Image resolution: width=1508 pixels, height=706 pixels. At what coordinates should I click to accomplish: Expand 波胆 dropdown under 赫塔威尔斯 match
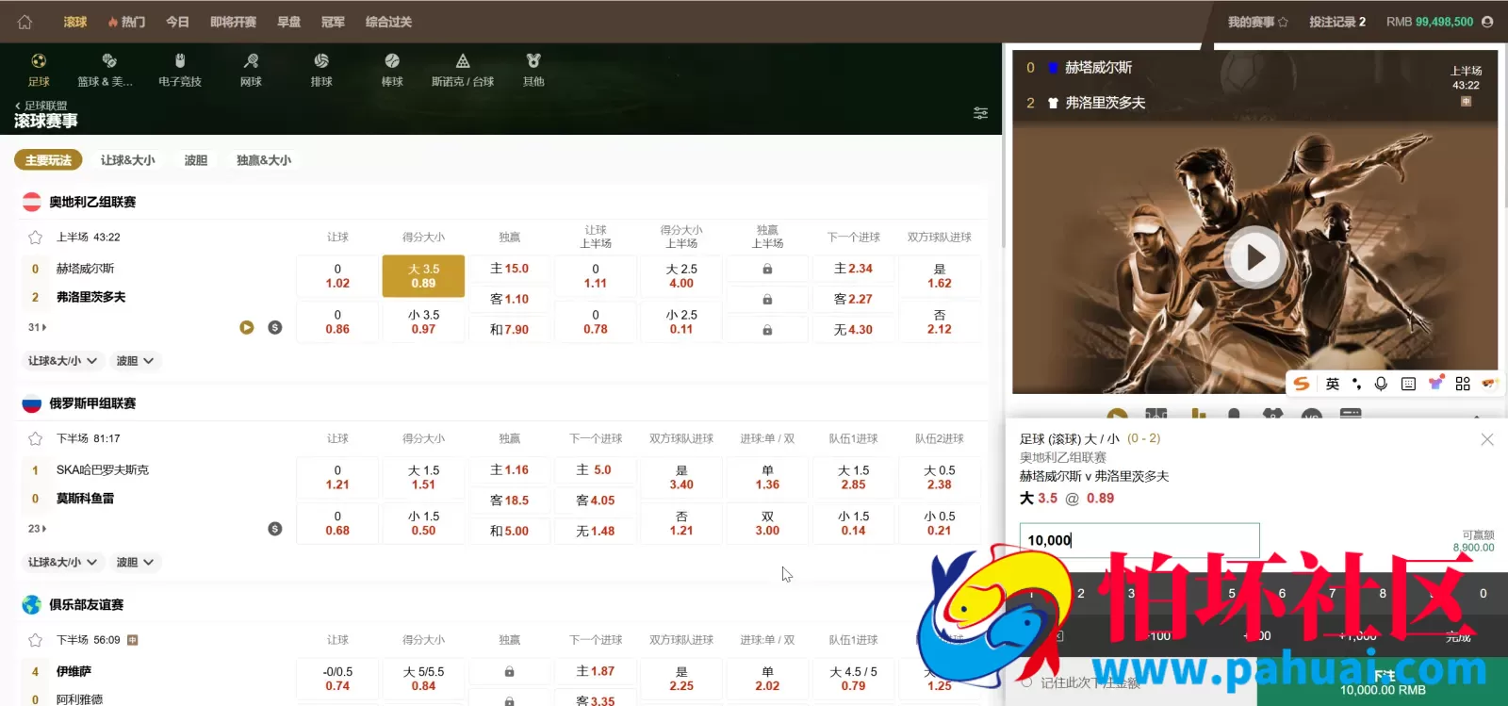[x=135, y=361]
